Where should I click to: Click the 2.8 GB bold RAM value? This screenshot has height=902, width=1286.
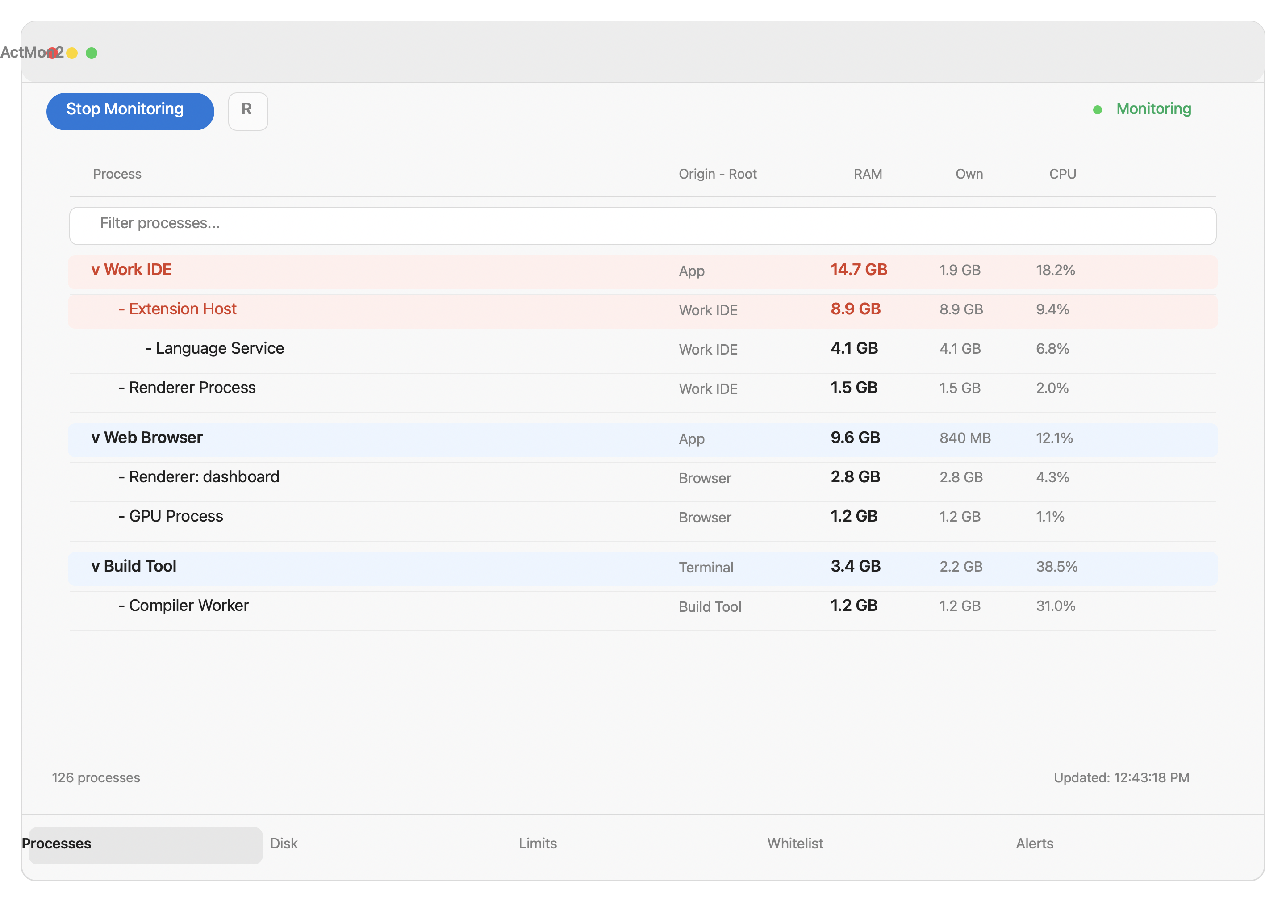coord(855,477)
